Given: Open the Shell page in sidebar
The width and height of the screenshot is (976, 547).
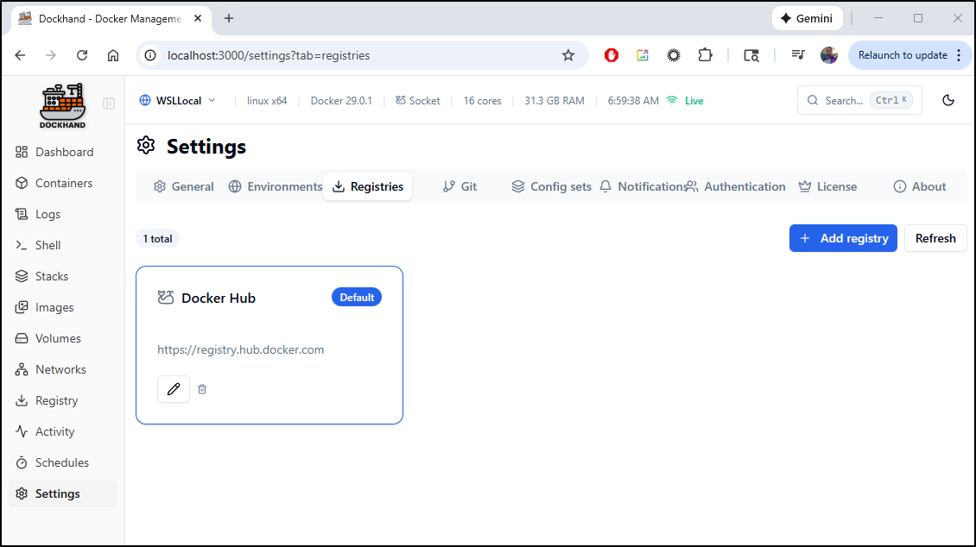Looking at the screenshot, I should [48, 245].
